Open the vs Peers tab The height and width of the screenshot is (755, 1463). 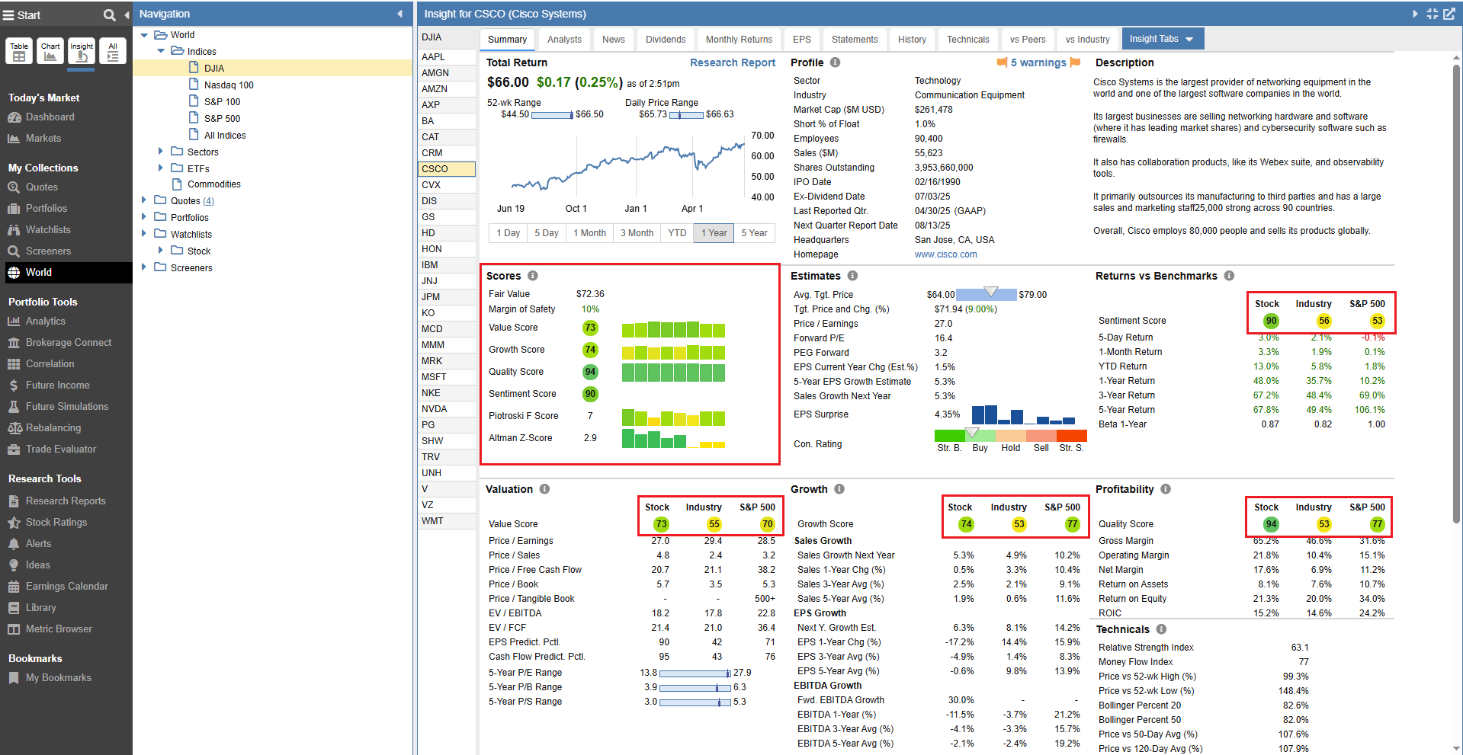(1028, 40)
